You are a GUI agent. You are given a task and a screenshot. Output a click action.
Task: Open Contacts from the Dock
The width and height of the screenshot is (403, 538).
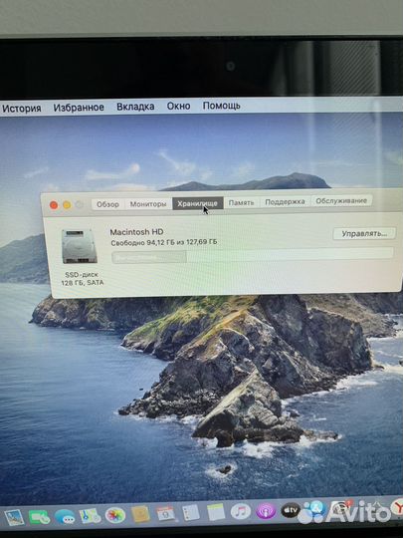click(140, 514)
